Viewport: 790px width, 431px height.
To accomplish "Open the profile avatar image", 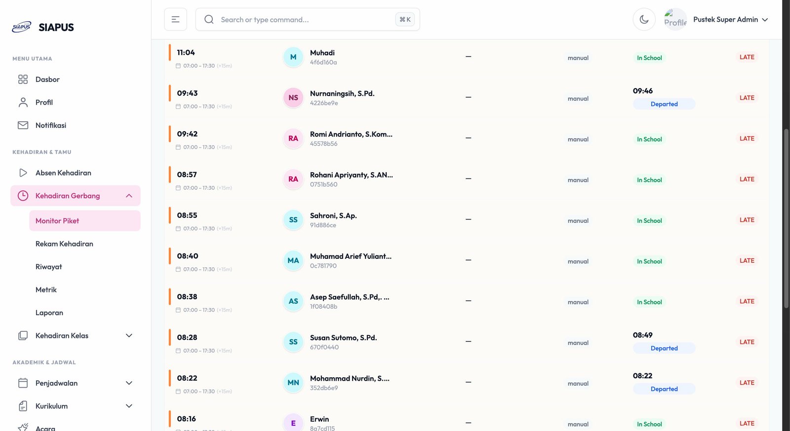I will pyautogui.click(x=675, y=19).
